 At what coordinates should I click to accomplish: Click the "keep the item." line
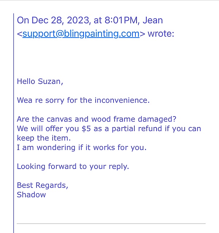click(x=44, y=138)
